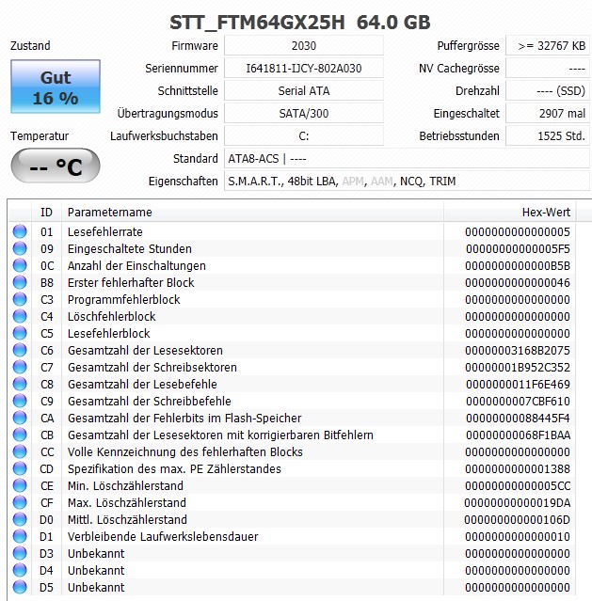Screen dimensions: 592x601
Task: Click the Betriebsstunden value 1525 Std.
Action: coord(548,136)
